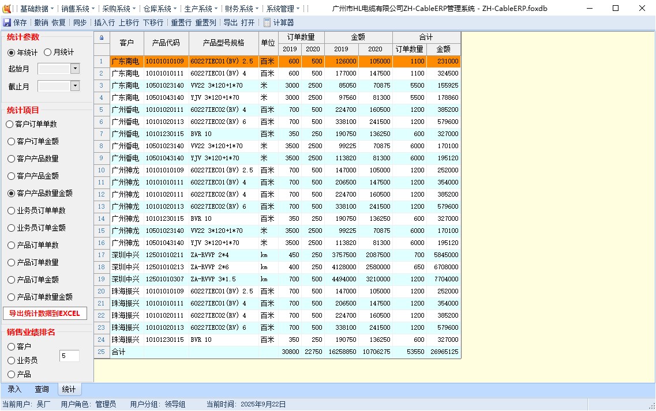Edit the ranking count field showing 5

point(69,356)
